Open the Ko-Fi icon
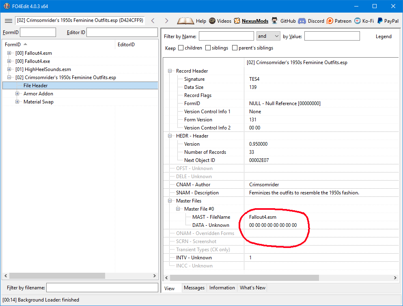Viewport: 403px width, 306px height. click(358, 21)
